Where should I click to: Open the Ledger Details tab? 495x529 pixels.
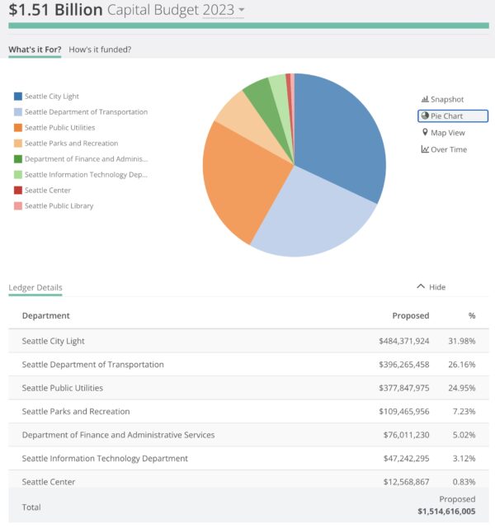click(35, 287)
